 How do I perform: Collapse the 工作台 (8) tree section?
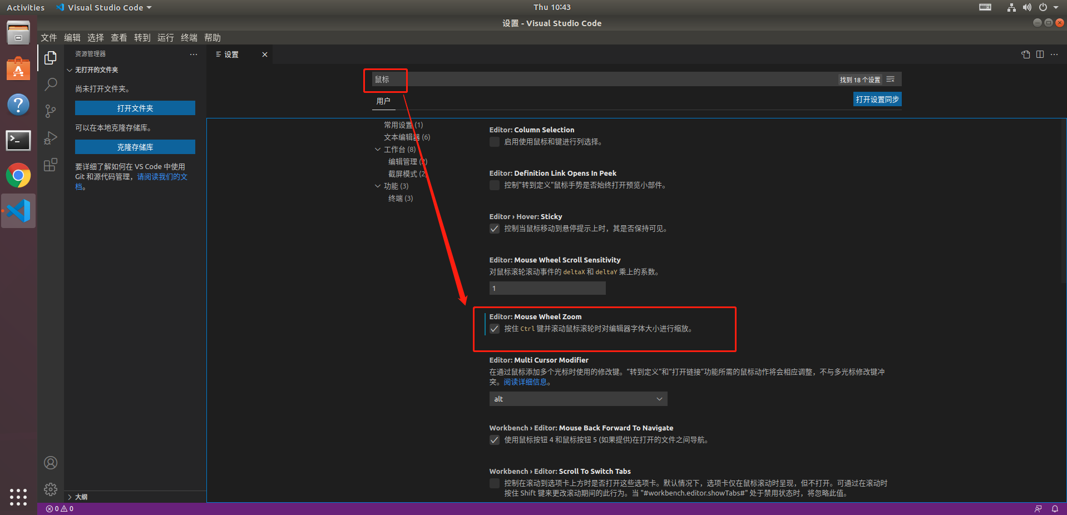[x=378, y=150]
